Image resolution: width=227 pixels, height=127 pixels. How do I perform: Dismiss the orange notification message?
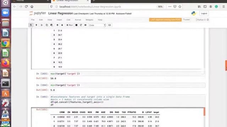tap(165, 20)
